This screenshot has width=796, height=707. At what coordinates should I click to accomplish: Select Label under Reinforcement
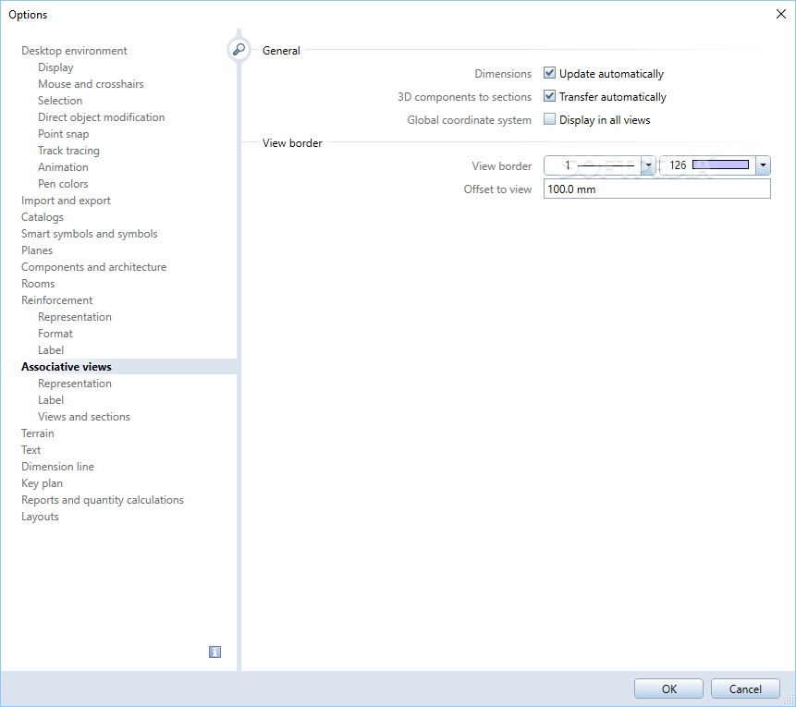51,350
